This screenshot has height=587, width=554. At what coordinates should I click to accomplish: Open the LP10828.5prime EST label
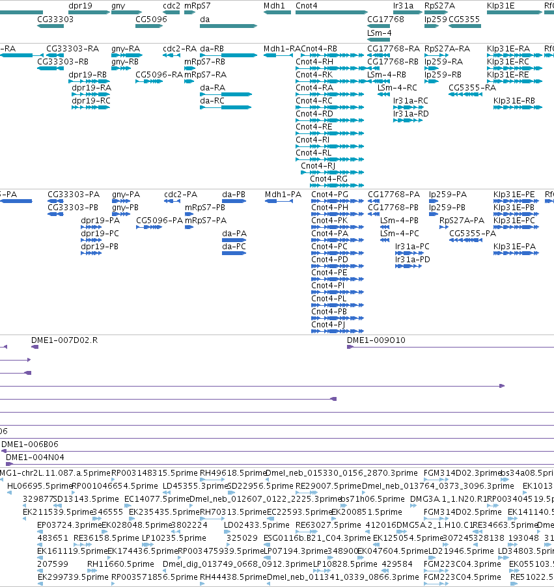pyautogui.click(x=345, y=564)
